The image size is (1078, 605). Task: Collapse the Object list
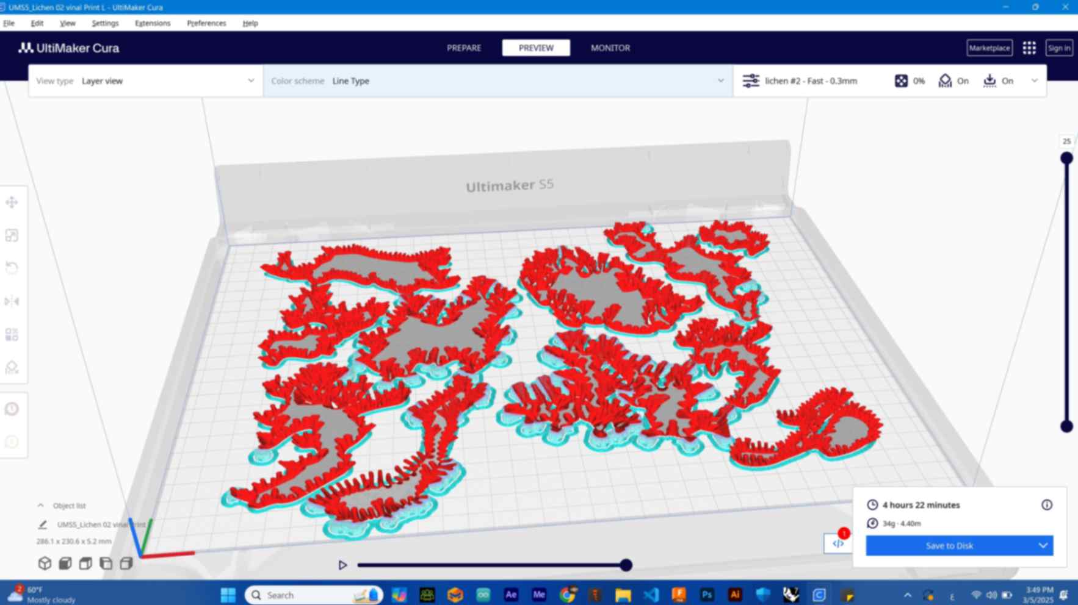tap(40, 506)
